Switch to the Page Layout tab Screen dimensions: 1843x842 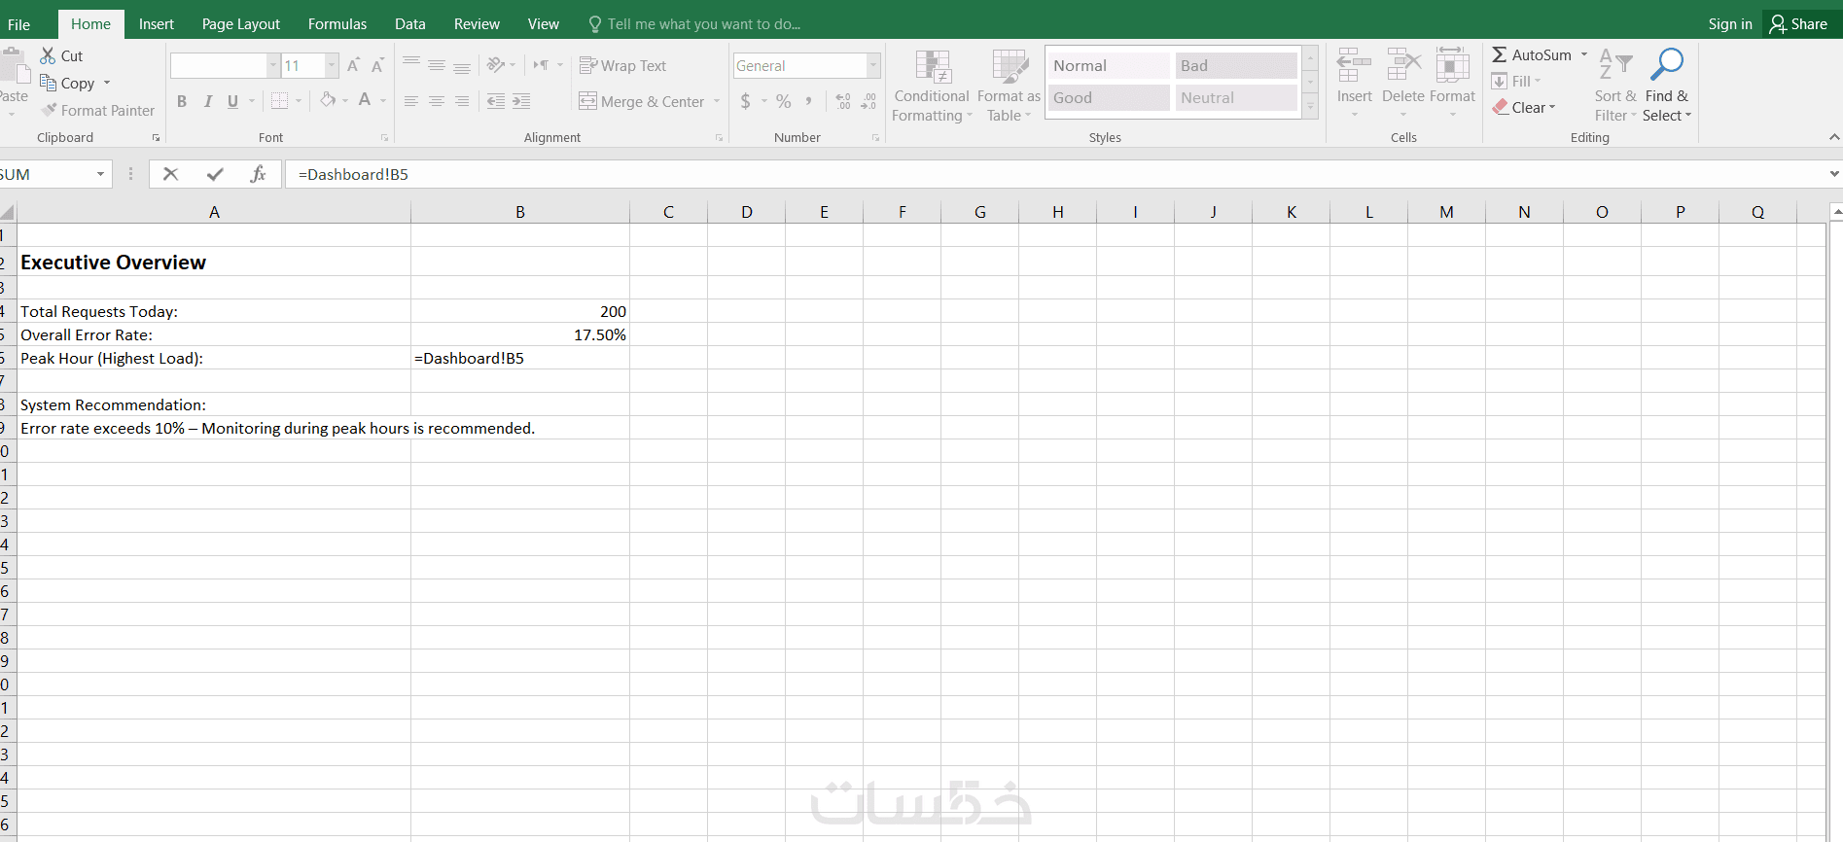tap(241, 24)
